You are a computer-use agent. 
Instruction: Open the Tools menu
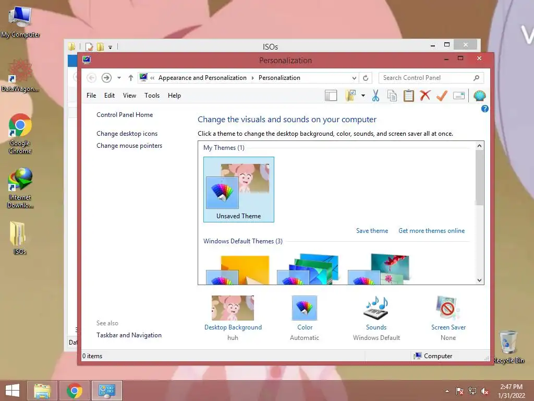coord(152,96)
